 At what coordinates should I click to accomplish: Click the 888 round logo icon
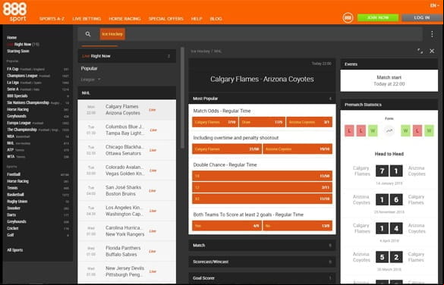348,18
